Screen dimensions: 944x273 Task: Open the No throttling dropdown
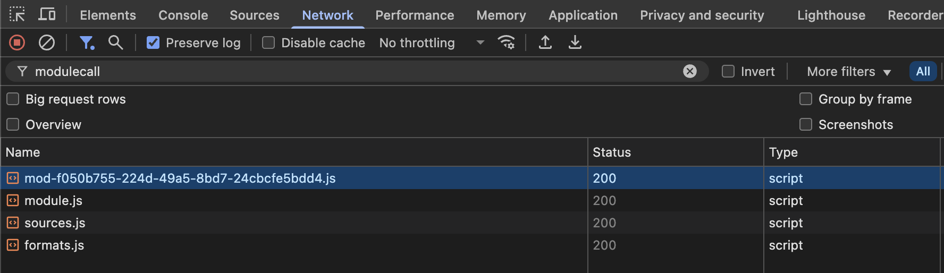[432, 42]
